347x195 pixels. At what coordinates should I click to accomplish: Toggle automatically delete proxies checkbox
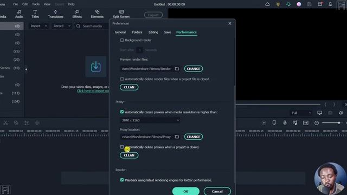tap(122, 147)
